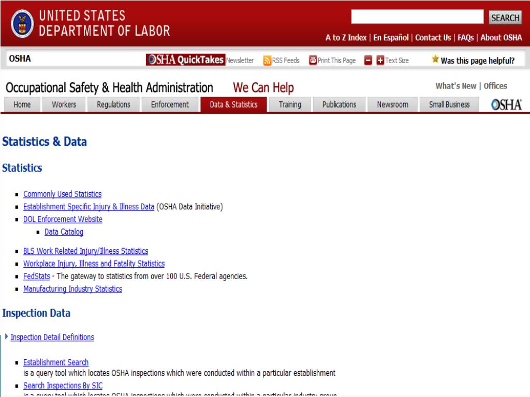Open the About OSHA link

(x=501, y=37)
